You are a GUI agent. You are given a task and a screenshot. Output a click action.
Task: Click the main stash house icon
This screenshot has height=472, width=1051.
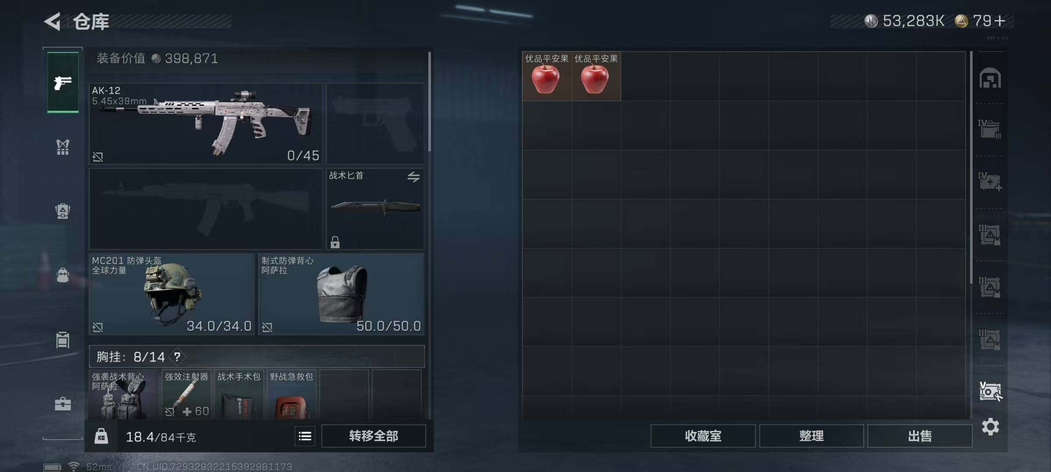pyautogui.click(x=990, y=78)
